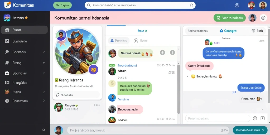This screenshot has width=270, height=135.
Task: Click the green button in pink header
Action: coord(230,18)
